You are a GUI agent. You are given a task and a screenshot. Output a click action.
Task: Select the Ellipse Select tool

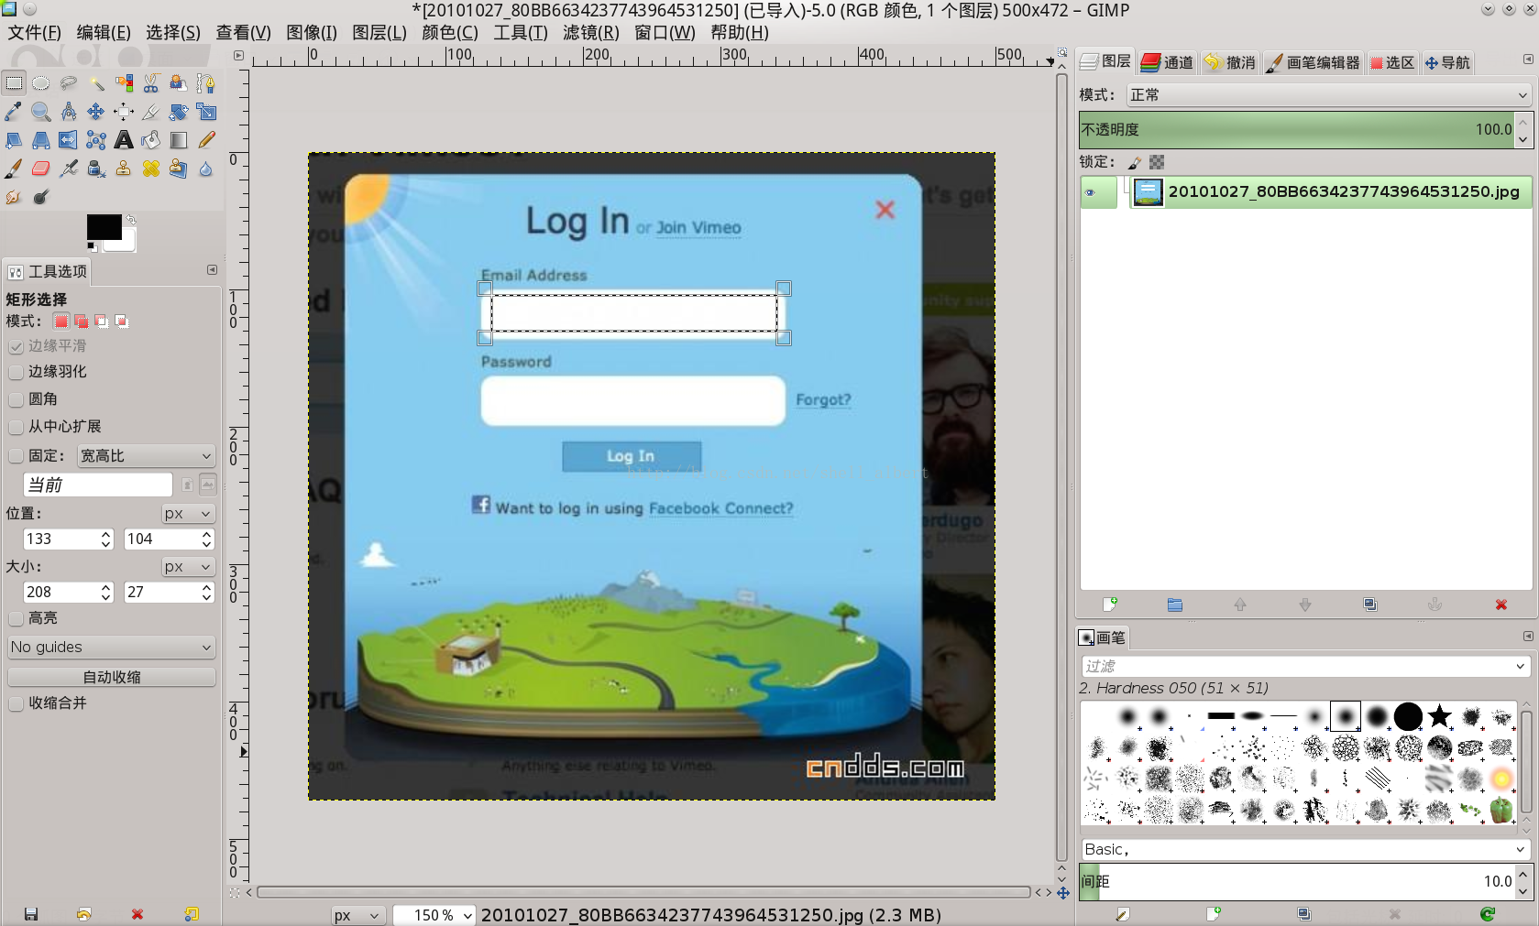point(41,83)
